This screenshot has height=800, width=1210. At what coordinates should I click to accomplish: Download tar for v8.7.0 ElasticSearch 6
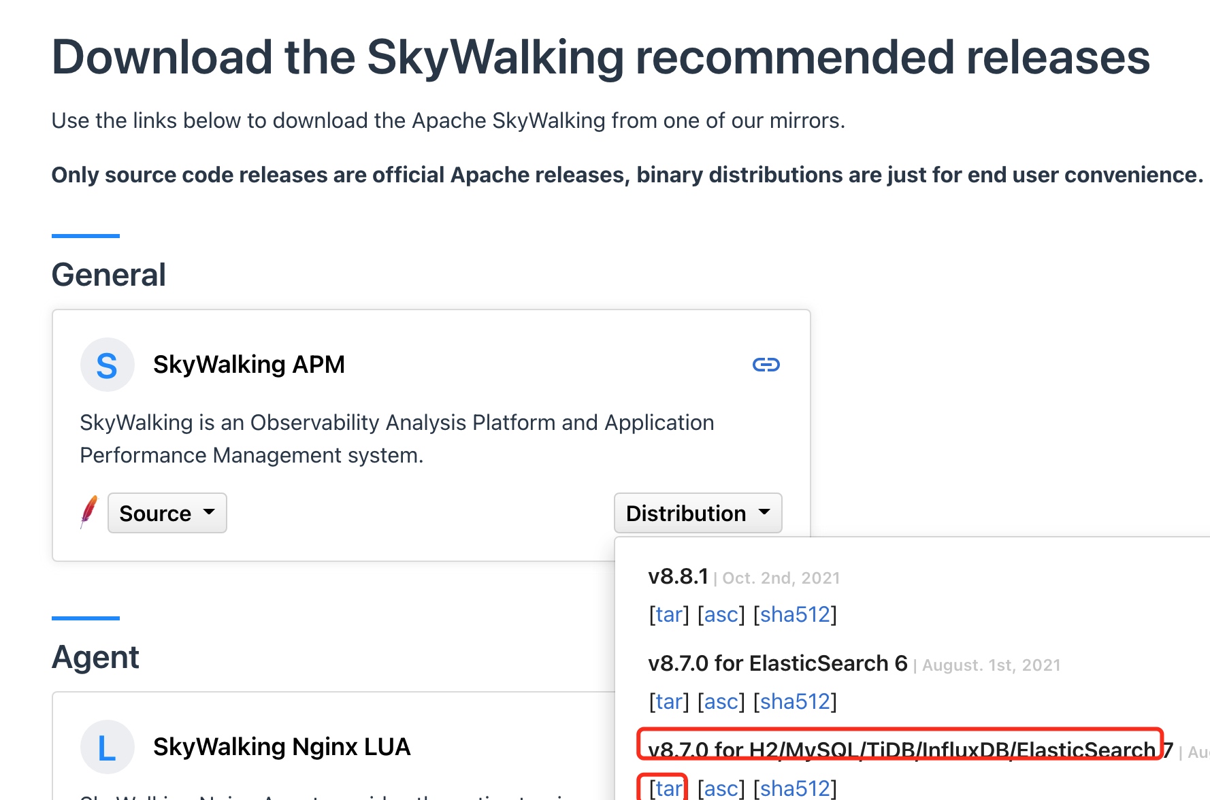coord(669,701)
